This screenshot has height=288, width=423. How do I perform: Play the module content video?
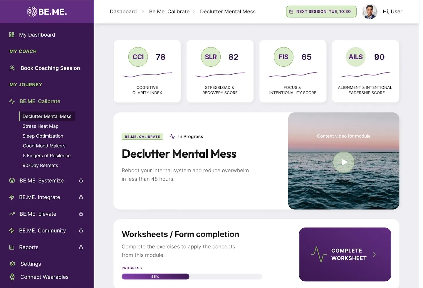pos(344,162)
